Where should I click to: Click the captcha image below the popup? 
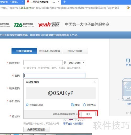[x=74, y=120]
